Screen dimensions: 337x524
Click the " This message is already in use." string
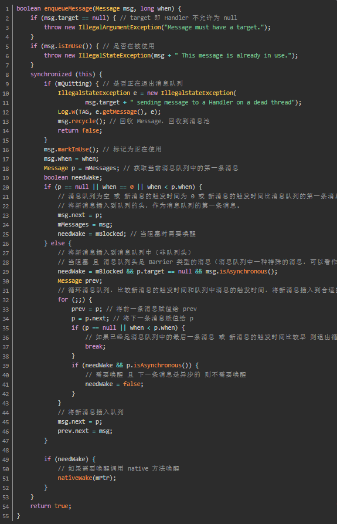(233, 55)
